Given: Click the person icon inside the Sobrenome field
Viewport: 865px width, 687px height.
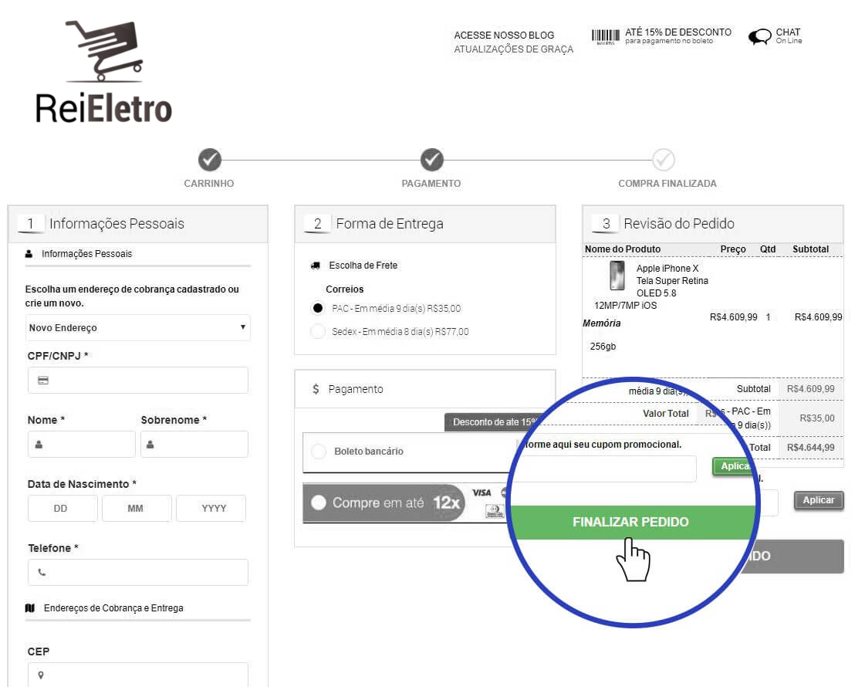Looking at the screenshot, I should point(150,444).
